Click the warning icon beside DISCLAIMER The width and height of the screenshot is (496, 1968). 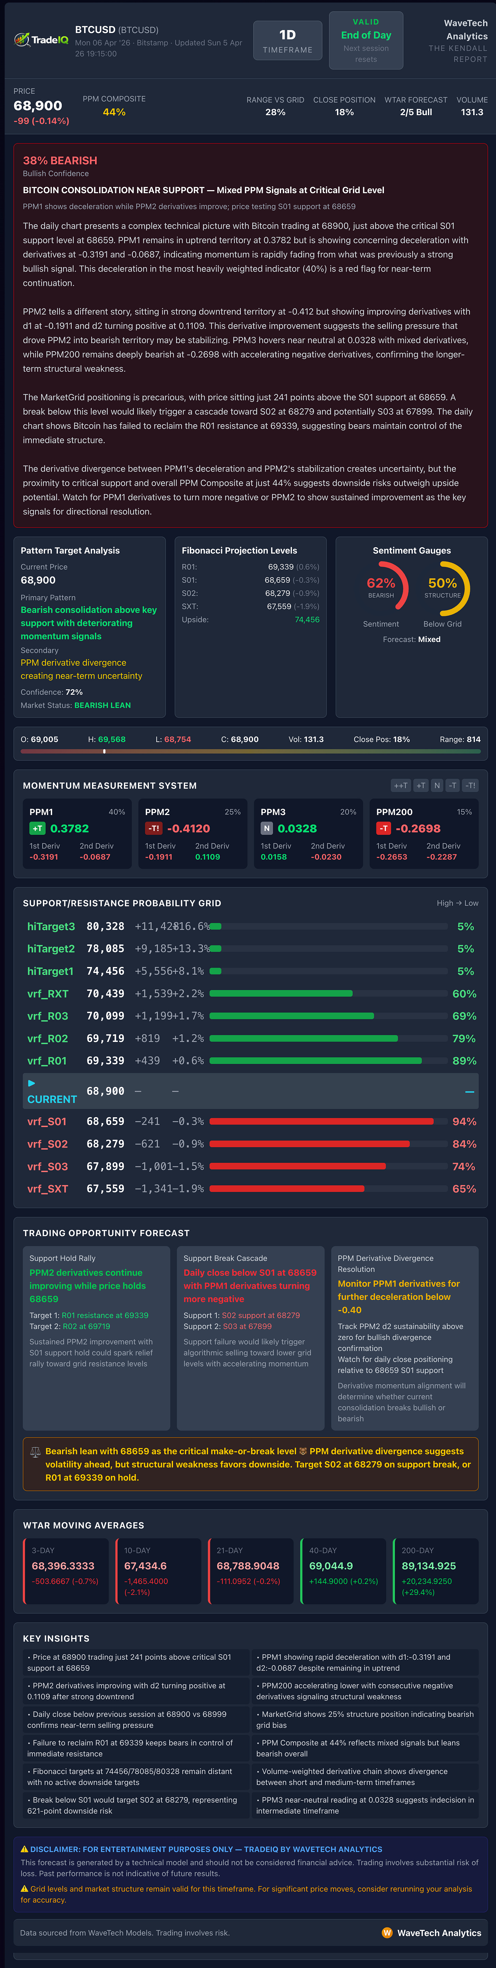[x=25, y=1849]
